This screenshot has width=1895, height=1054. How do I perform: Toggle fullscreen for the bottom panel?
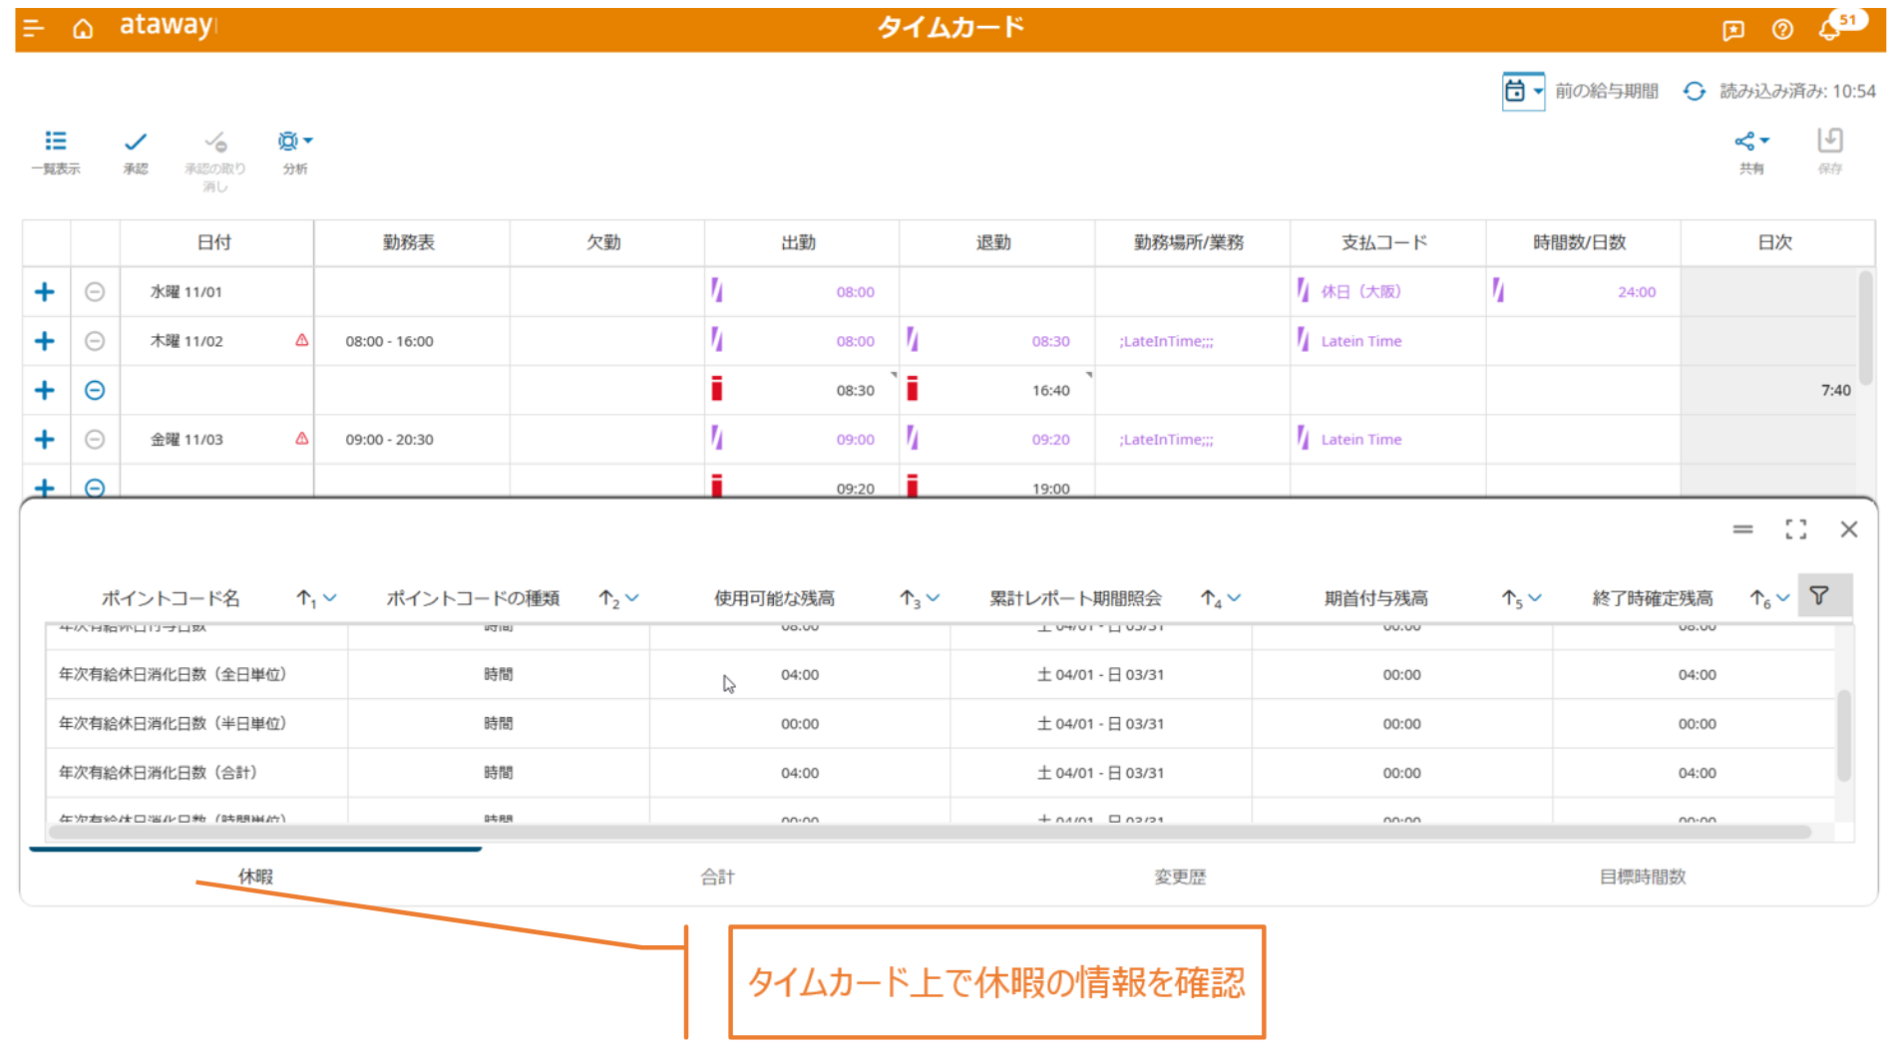1795,529
